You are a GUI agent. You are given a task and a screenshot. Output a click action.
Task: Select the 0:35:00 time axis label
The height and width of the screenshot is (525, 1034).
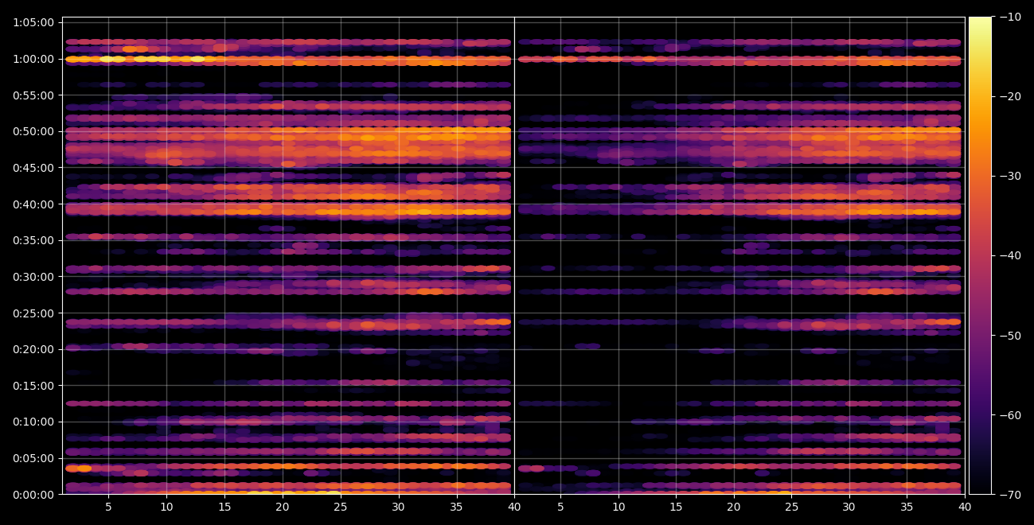click(x=33, y=240)
